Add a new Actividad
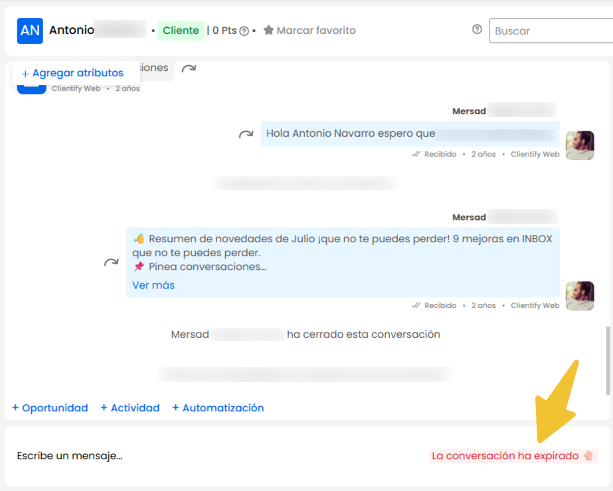This screenshot has height=491, width=613. click(130, 408)
